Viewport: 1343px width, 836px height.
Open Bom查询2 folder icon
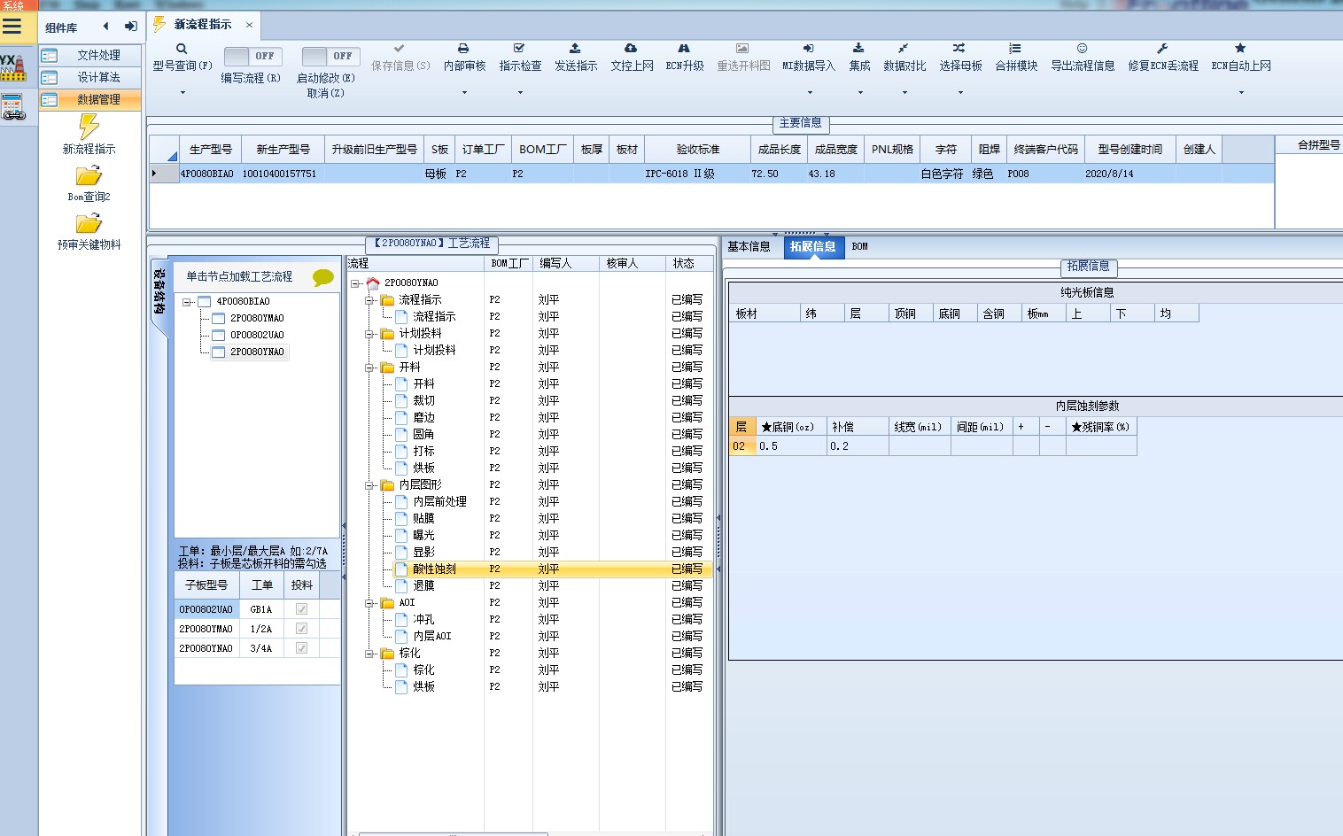[x=89, y=175]
